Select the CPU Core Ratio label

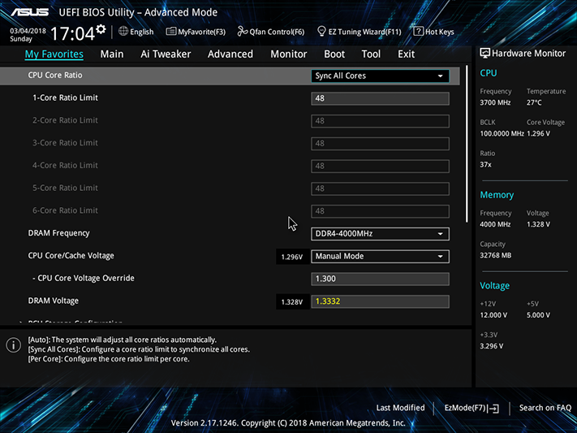pos(55,76)
